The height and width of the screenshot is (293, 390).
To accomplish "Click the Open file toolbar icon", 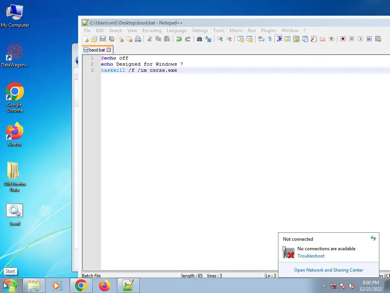I will (94, 39).
